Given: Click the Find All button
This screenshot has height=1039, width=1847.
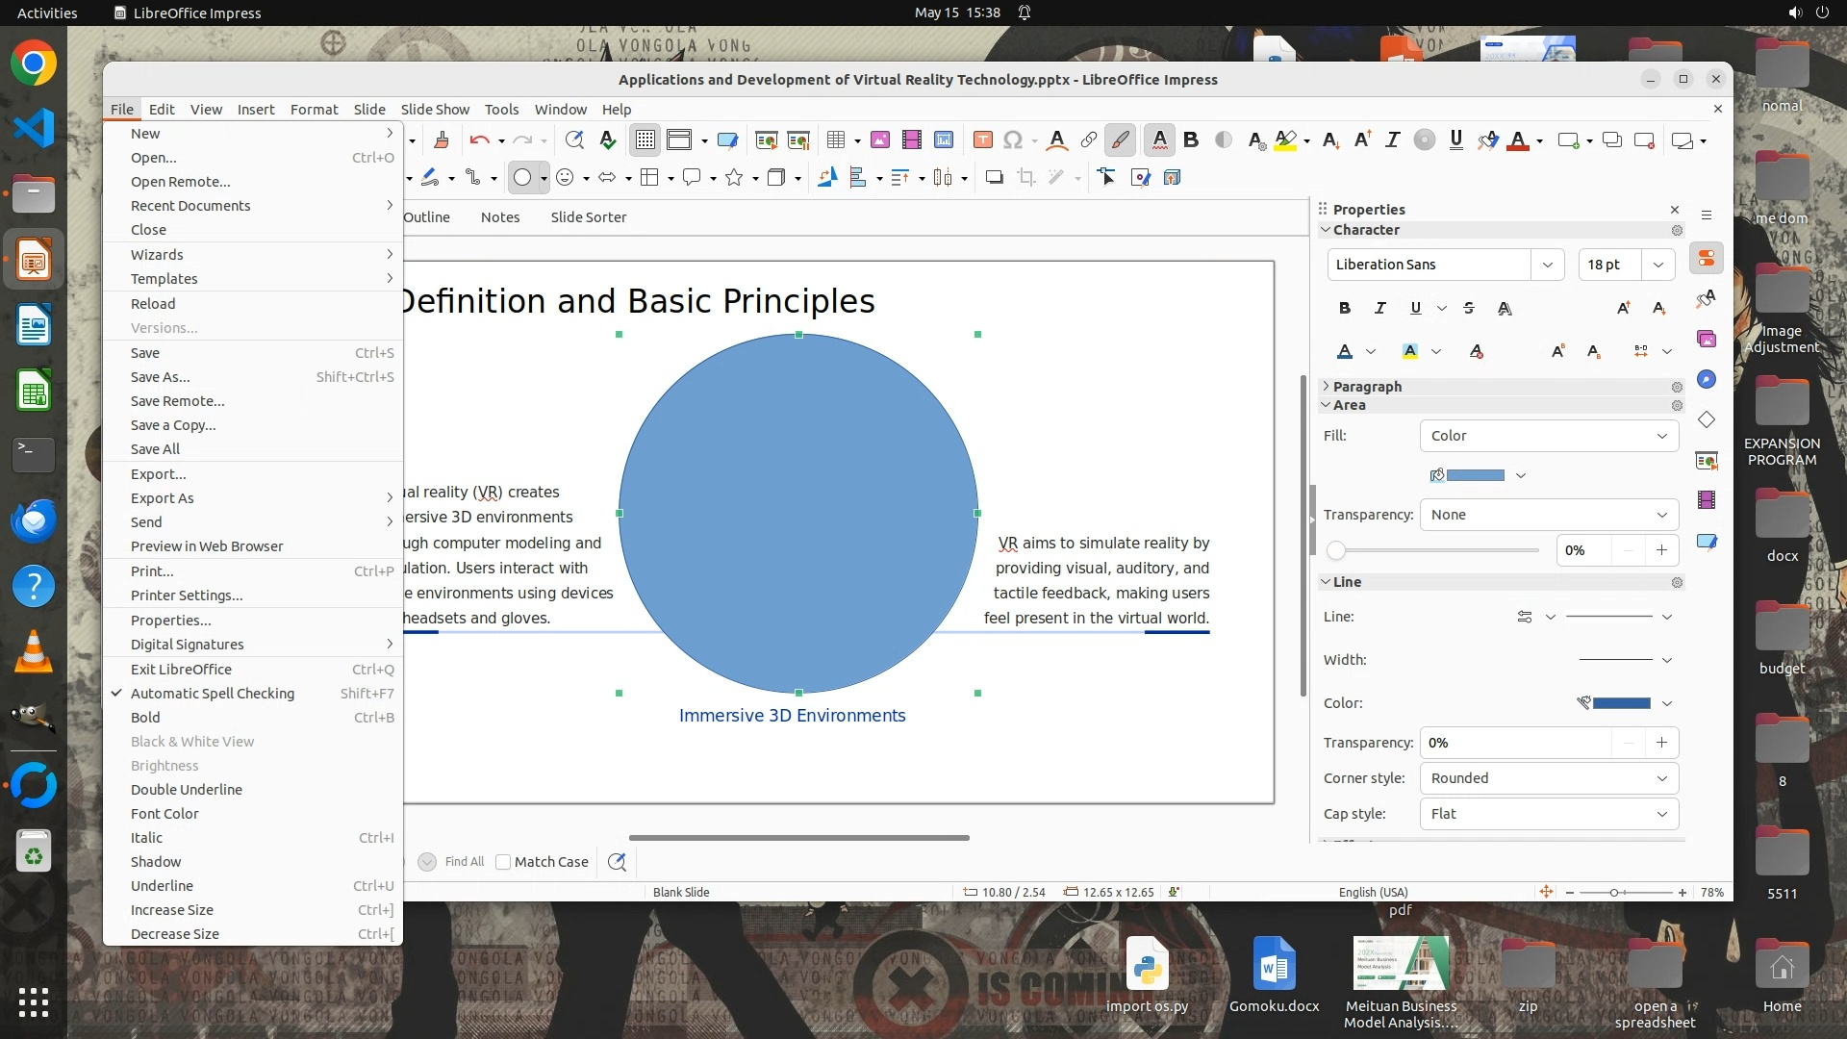Looking at the screenshot, I should coord(464,862).
